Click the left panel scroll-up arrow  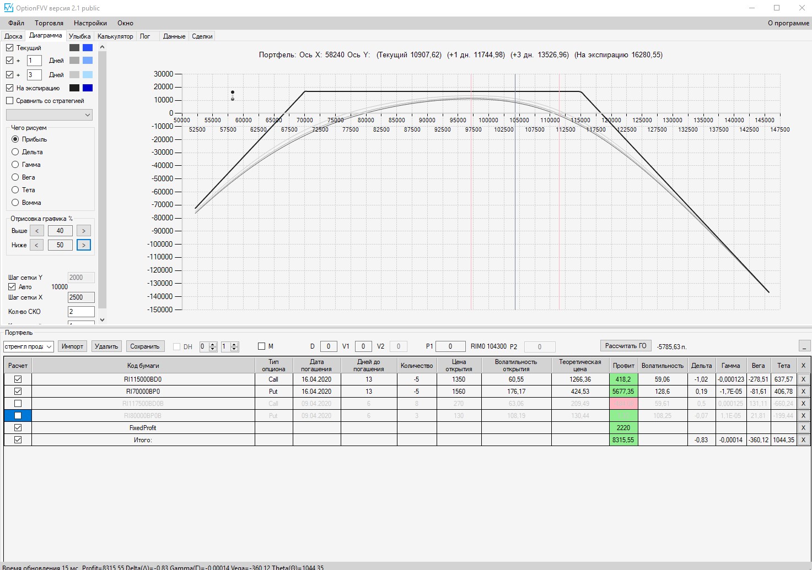pos(102,47)
